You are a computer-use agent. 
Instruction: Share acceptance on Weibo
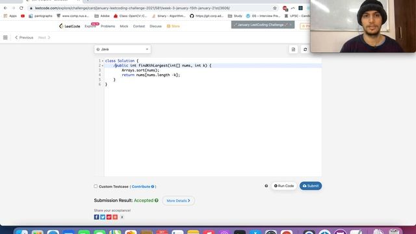pos(109,217)
